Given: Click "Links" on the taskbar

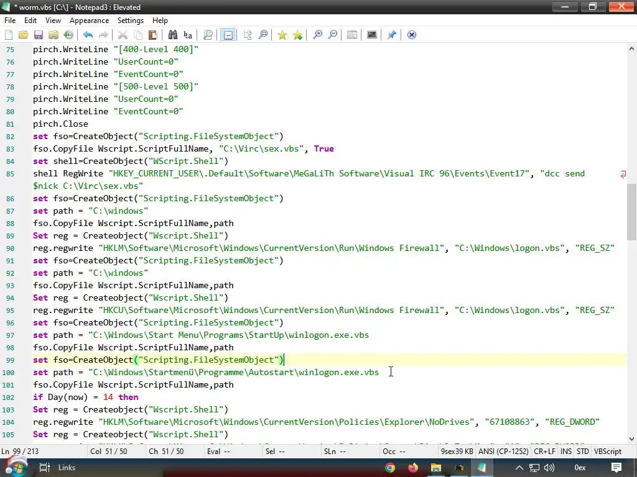Looking at the screenshot, I should pos(67,468).
